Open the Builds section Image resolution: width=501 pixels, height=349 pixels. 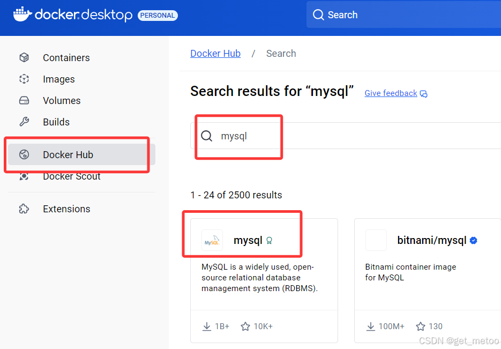coord(81,122)
